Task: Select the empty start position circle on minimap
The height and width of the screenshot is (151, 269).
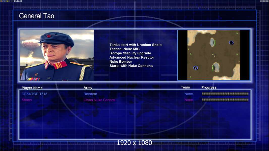Action: tap(231, 43)
